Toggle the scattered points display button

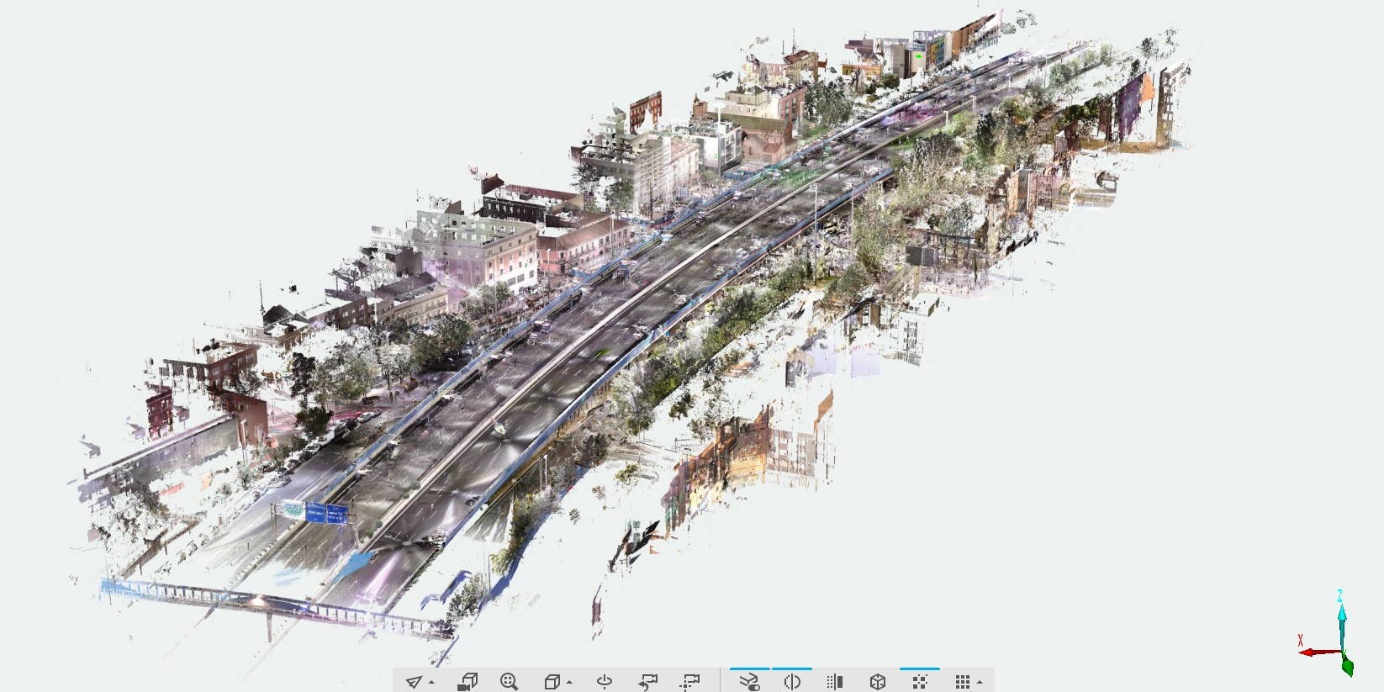tap(920, 681)
